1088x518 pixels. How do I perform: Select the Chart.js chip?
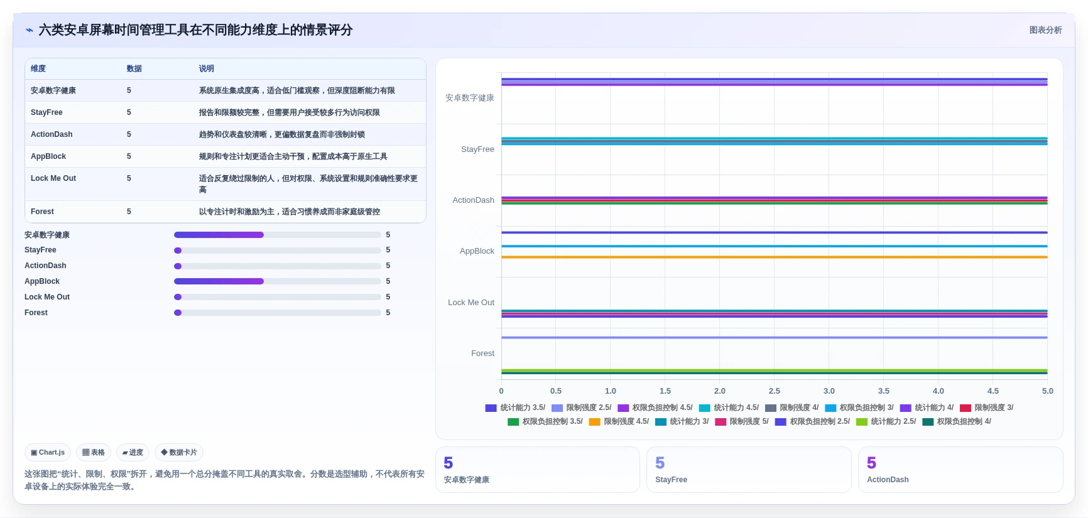[x=48, y=452]
